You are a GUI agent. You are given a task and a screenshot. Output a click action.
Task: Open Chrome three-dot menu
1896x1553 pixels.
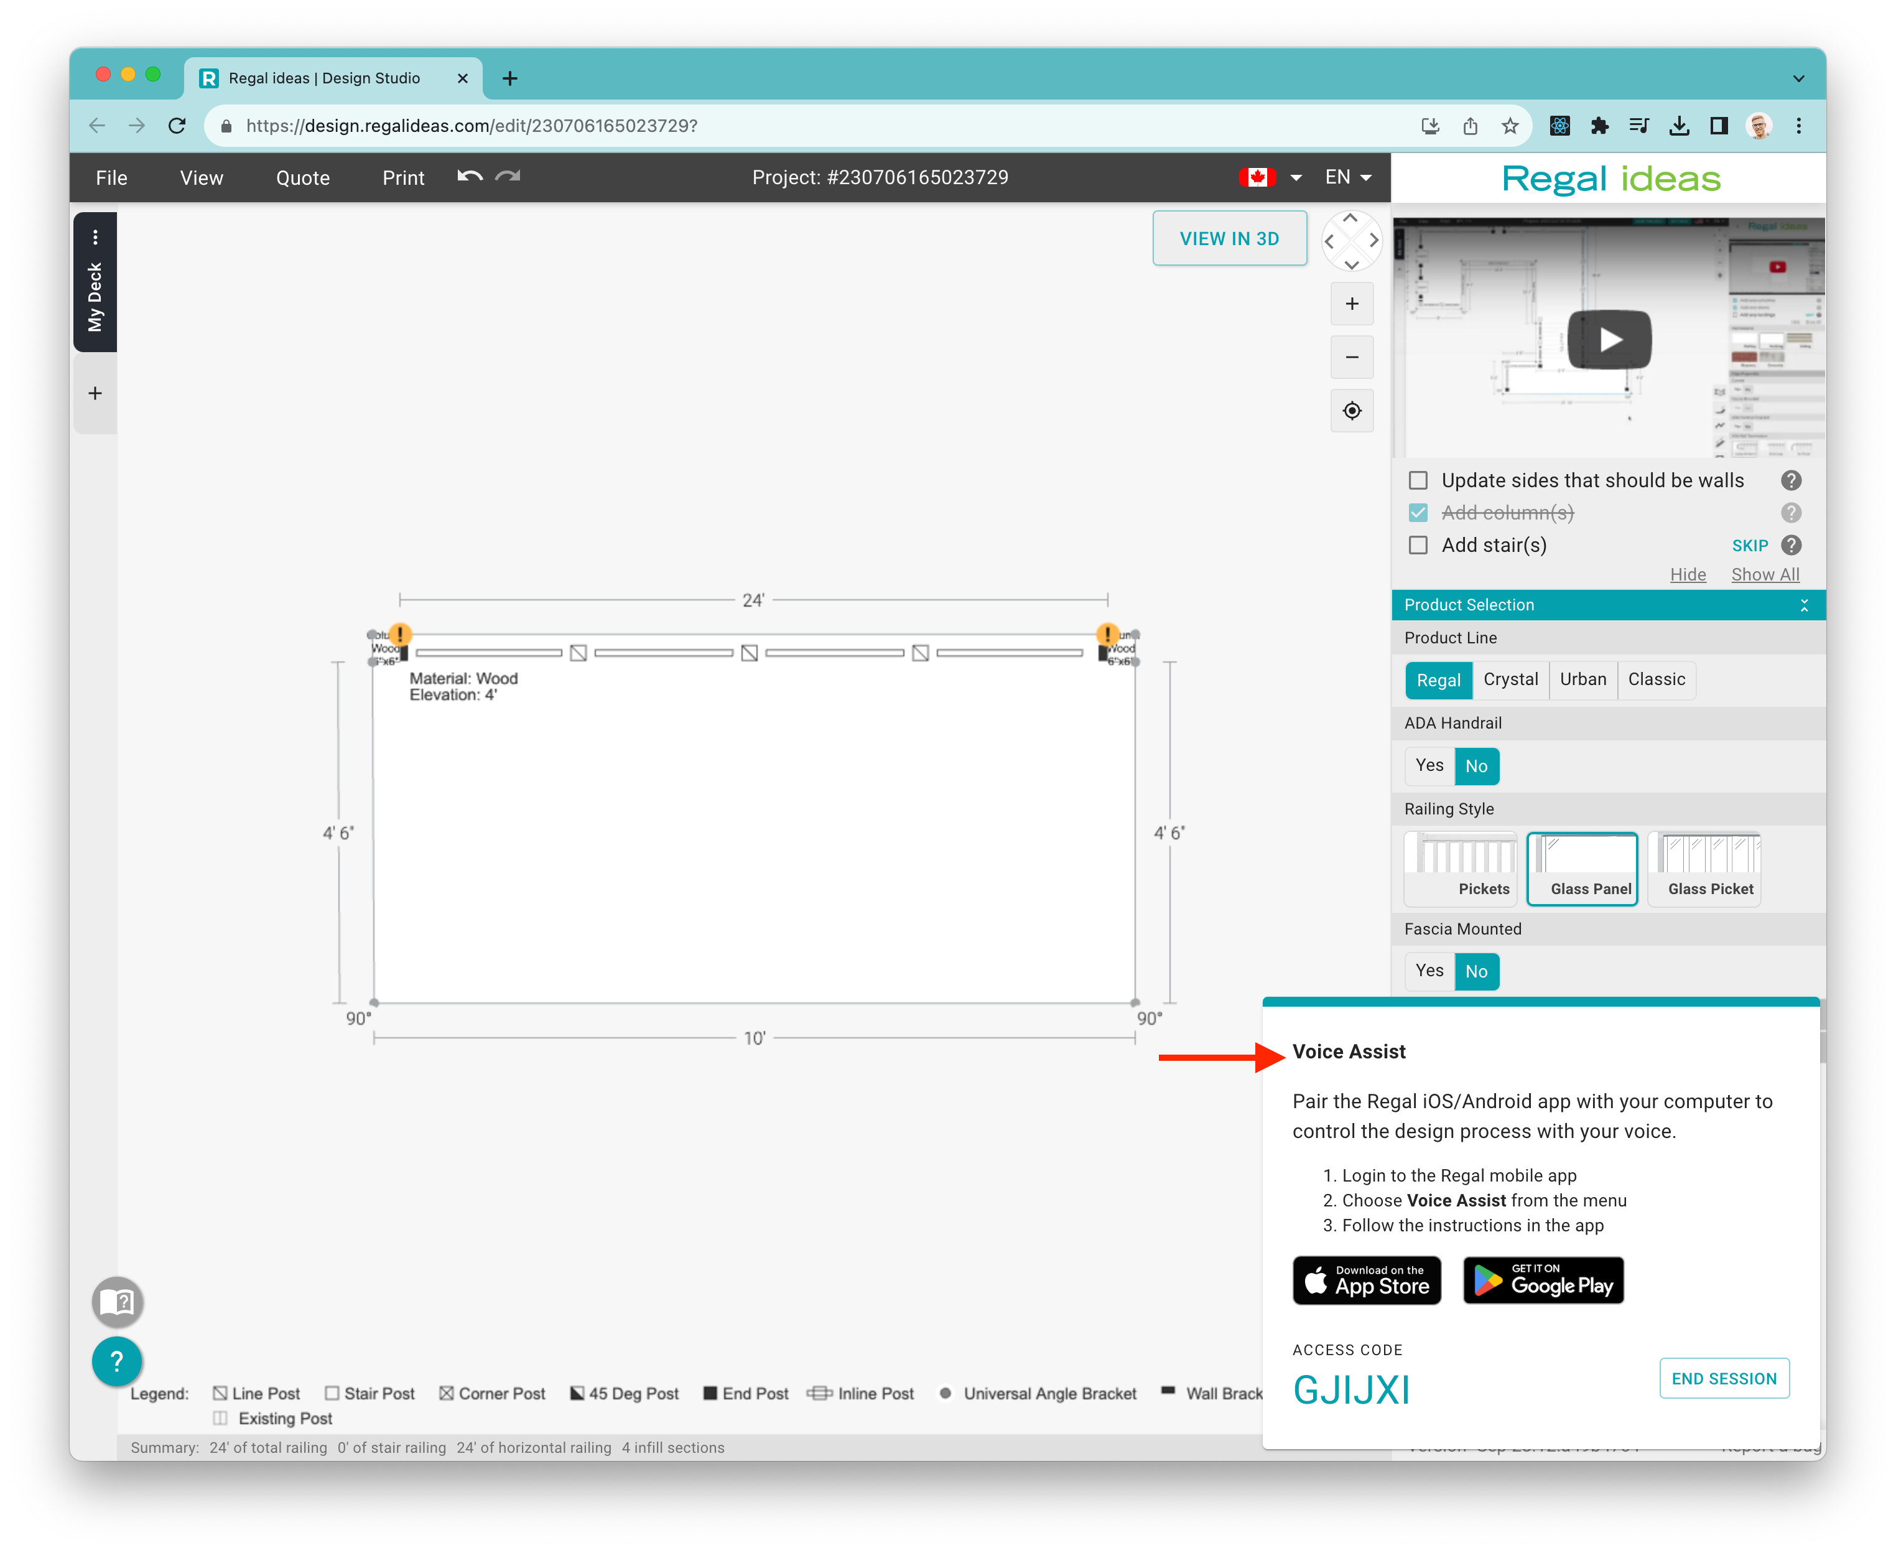pos(1798,126)
